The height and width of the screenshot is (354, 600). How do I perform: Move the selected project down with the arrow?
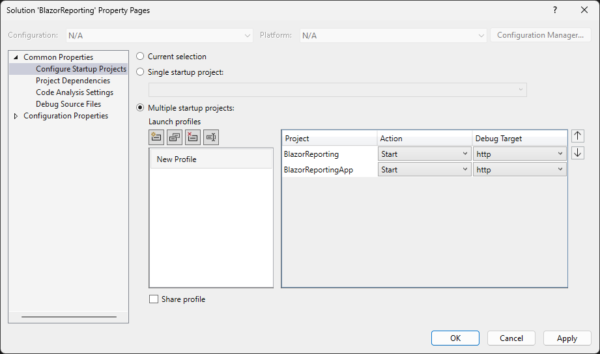tap(578, 153)
